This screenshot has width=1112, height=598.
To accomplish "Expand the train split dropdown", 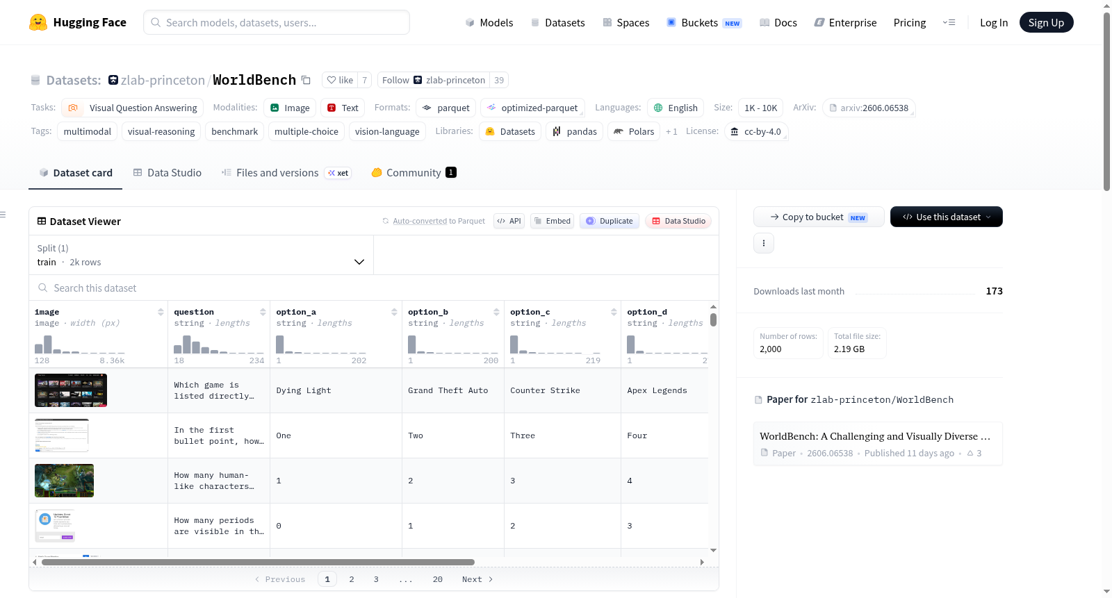I will coord(201,255).
